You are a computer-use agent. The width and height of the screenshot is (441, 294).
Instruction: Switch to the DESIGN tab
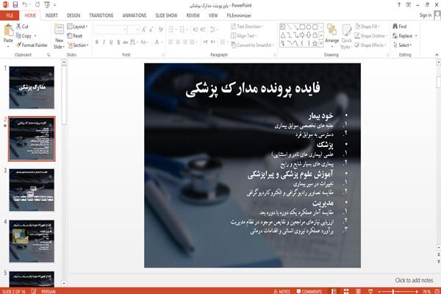click(x=73, y=15)
